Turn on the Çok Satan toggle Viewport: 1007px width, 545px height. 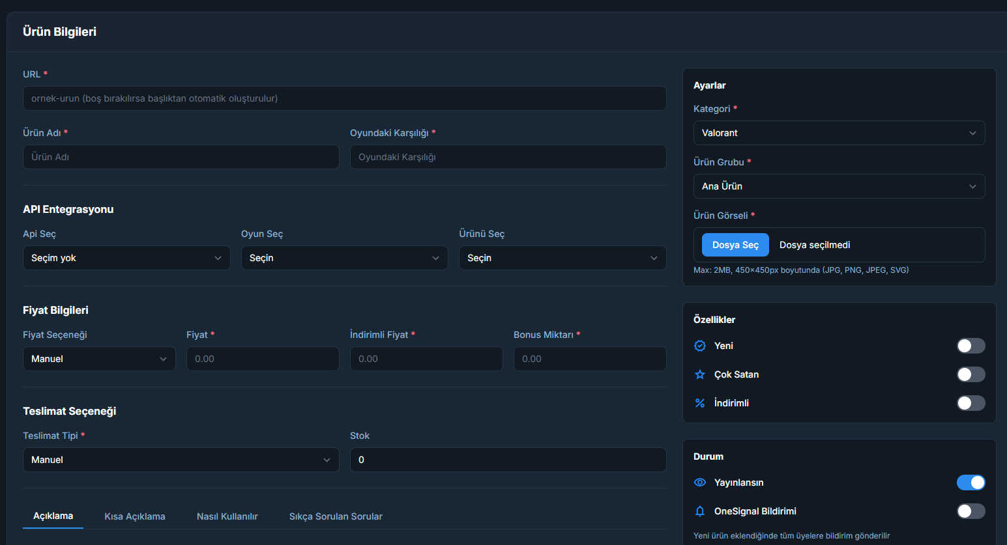click(971, 374)
